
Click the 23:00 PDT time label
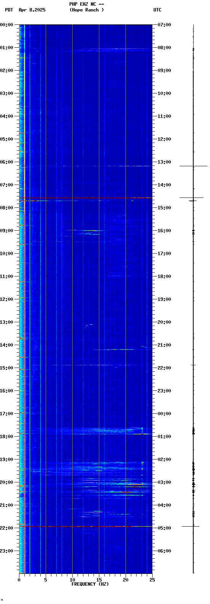pyautogui.click(x=6, y=551)
